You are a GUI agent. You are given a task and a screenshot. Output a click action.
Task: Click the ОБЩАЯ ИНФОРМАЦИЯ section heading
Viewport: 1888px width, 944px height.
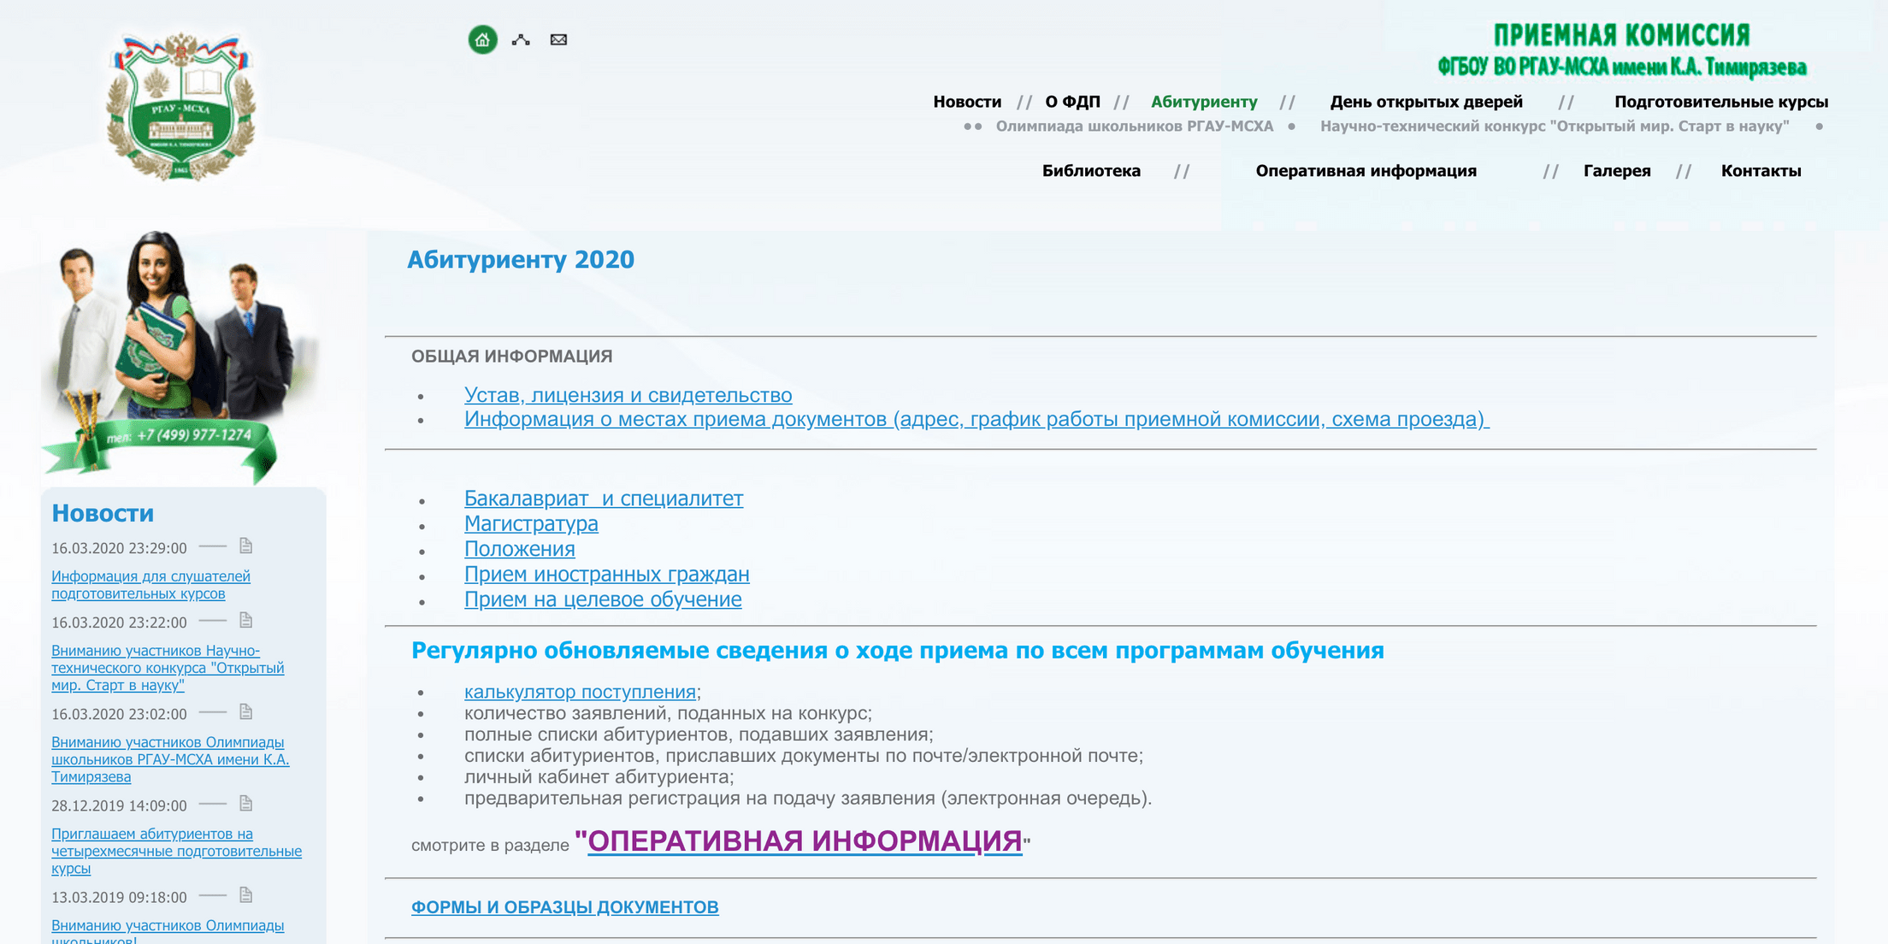point(512,357)
